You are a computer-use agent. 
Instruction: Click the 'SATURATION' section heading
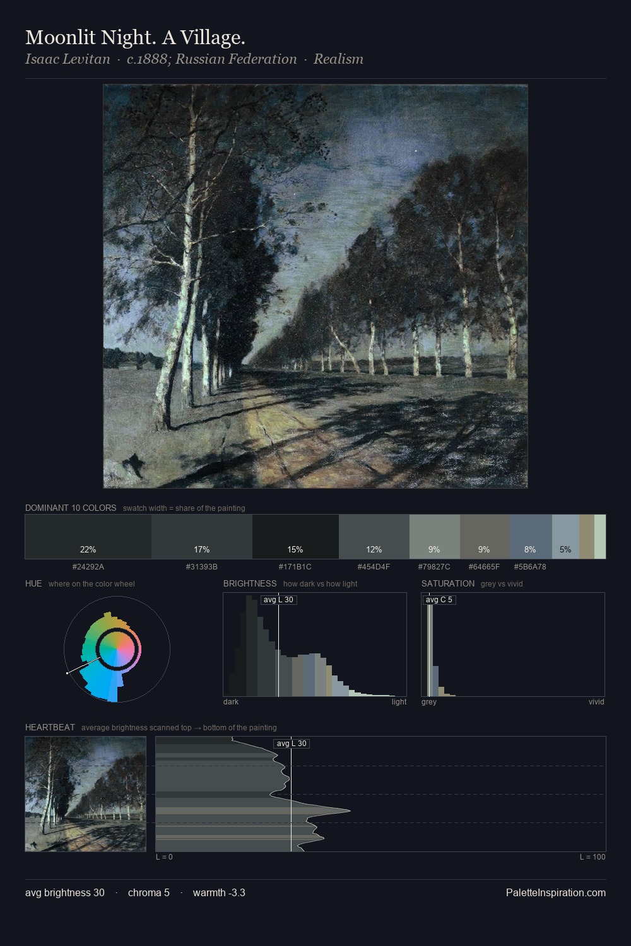click(x=448, y=583)
